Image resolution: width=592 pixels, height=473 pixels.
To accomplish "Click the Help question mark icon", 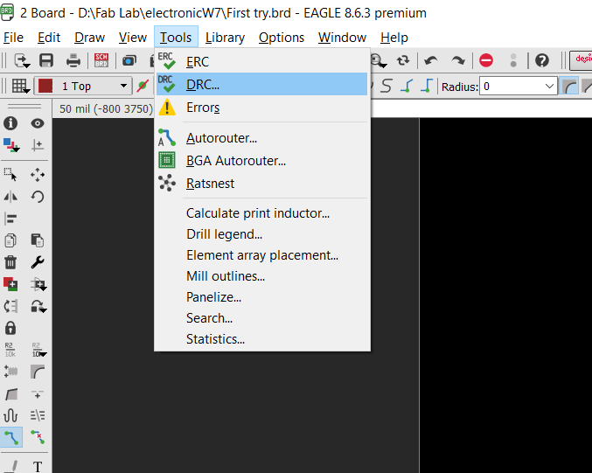I will click(542, 60).
